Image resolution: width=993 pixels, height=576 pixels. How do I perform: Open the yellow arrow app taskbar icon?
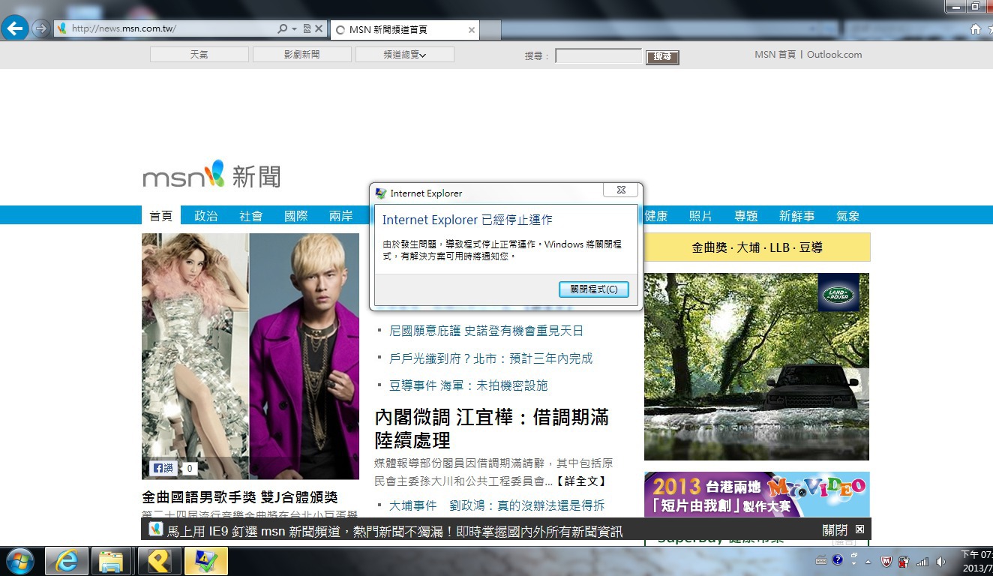click(159, 561)
